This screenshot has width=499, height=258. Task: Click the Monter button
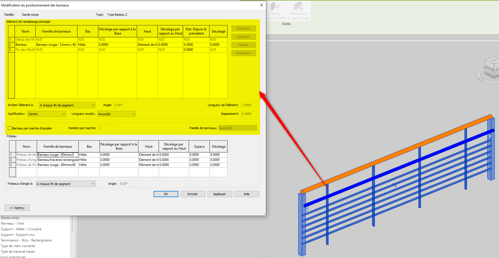(243, 45)
